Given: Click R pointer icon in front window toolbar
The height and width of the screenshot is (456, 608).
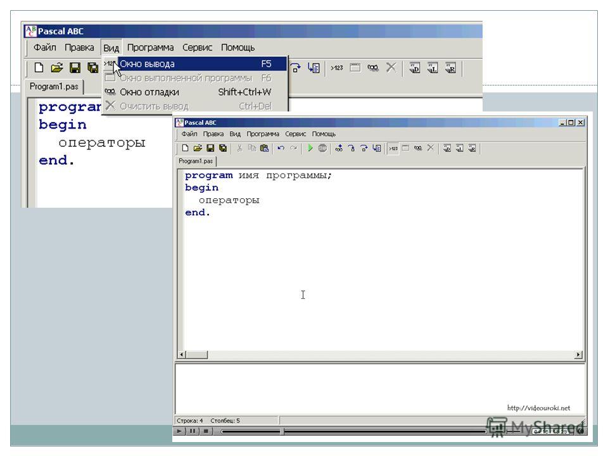Looking at the screenshot, I should 472,148.
